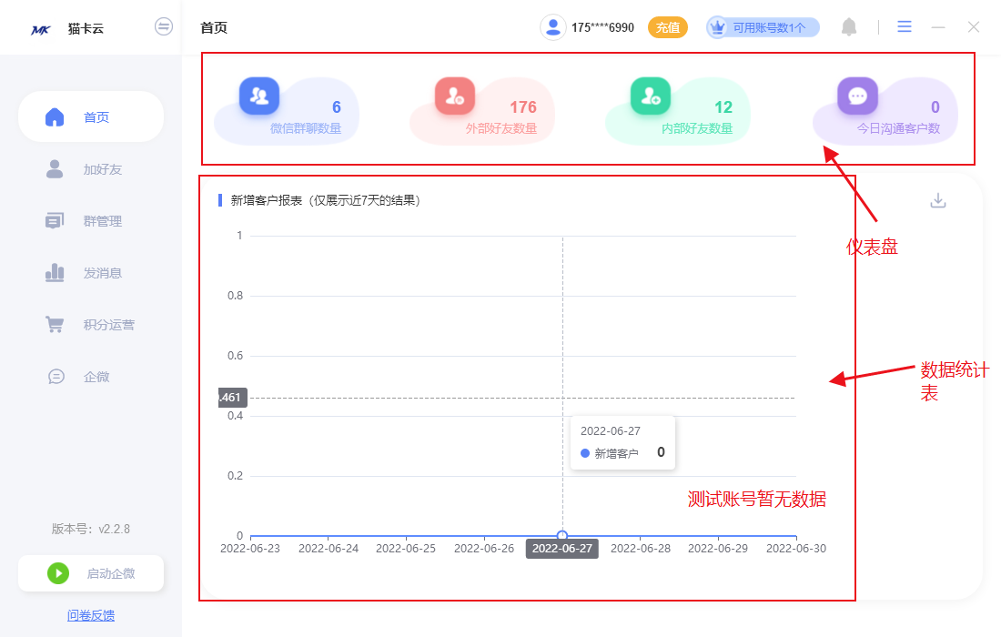Image resolution: width=1001 pixels, height=637 pixels.
Task: Click the 2022-06-26 axis date label
Action: click(484, 549)
